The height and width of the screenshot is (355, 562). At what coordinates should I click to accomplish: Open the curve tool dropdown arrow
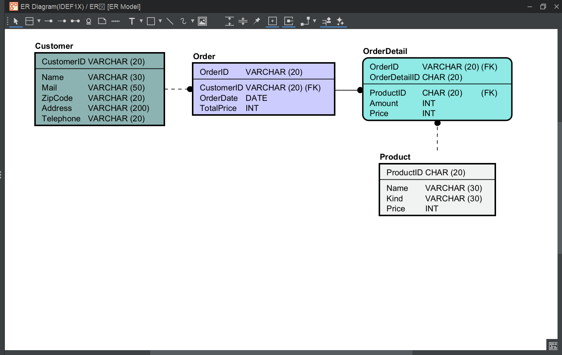(x=193, y=21)
